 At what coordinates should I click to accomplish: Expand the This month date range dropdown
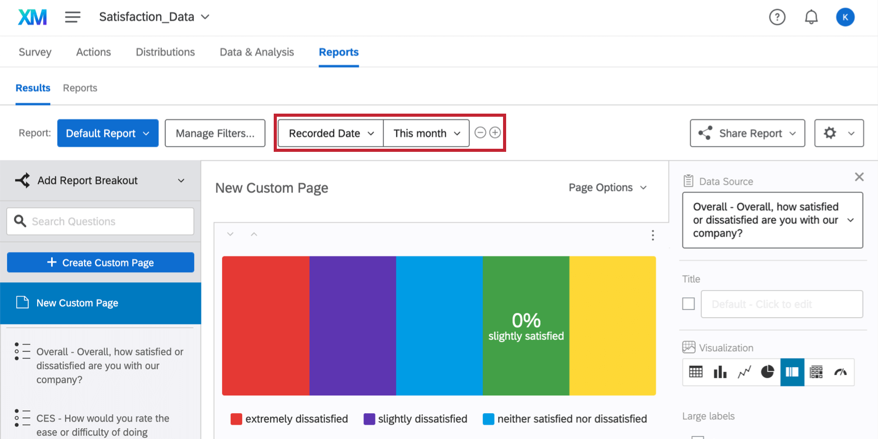click(426, 133)
